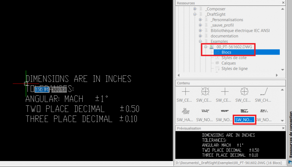Viewport: 292px width, 167px height.
Task: Expand the documentation folder node
Action: click(x=200, y=36)
